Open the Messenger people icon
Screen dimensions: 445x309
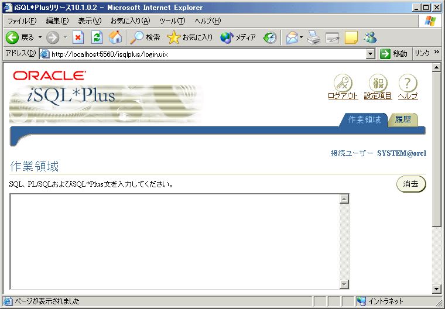[x=371, y=37]
